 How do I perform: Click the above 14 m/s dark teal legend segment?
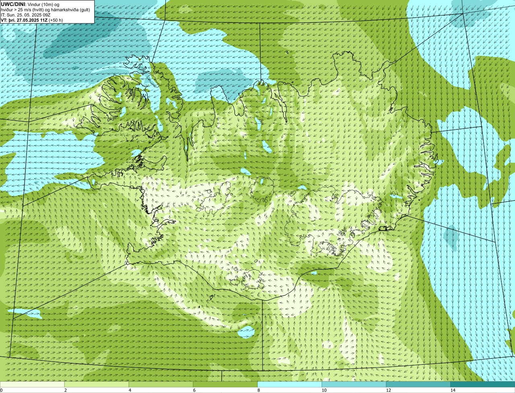483,384
